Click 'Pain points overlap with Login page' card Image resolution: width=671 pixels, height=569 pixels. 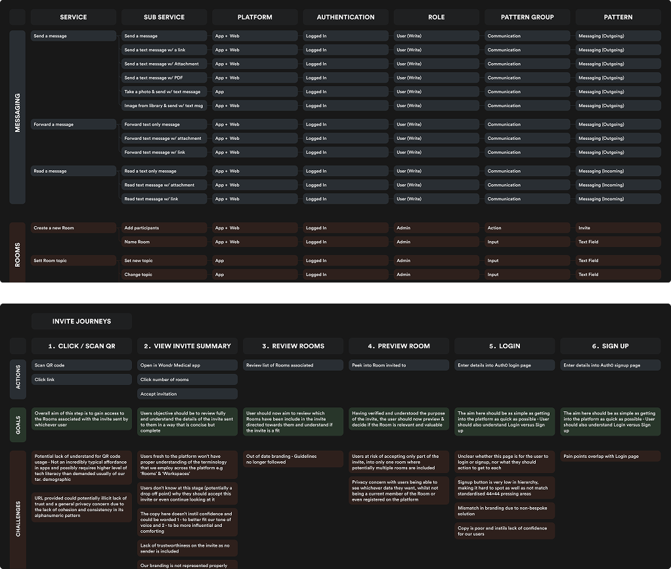pyautogui.click(x=610, y=456)
